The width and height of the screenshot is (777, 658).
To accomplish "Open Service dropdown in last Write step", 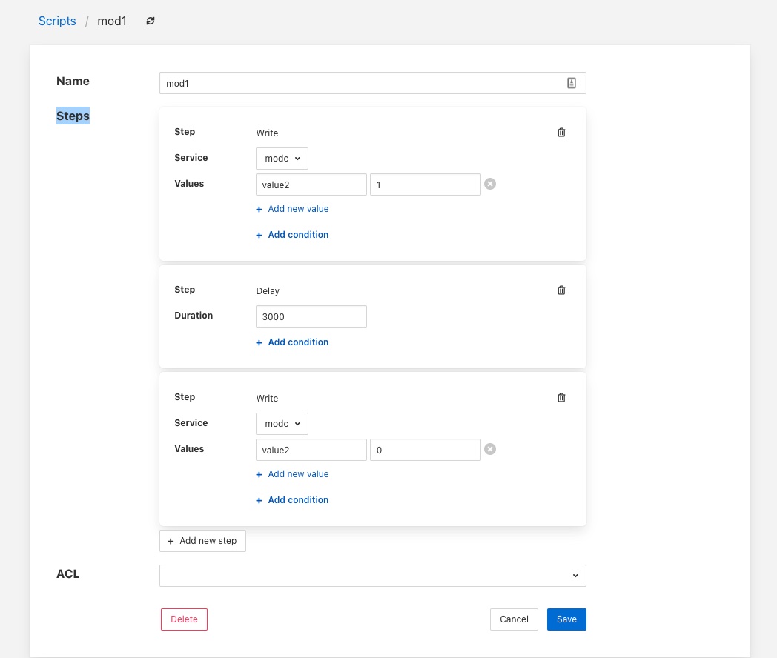I will click(282, 424).
